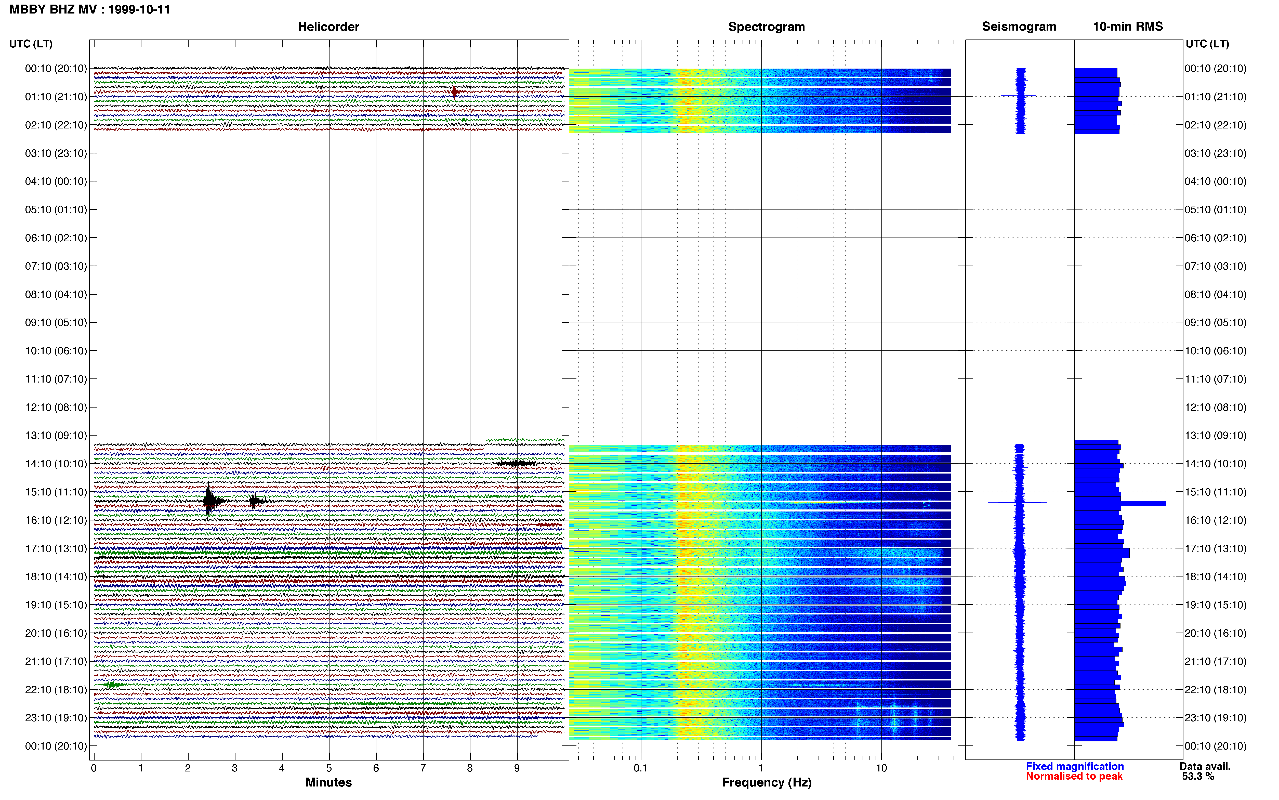Click the right 'UTC (LT)' axis label
The width and height of the screenshot is (1279, 800).
pos(1207,44)
